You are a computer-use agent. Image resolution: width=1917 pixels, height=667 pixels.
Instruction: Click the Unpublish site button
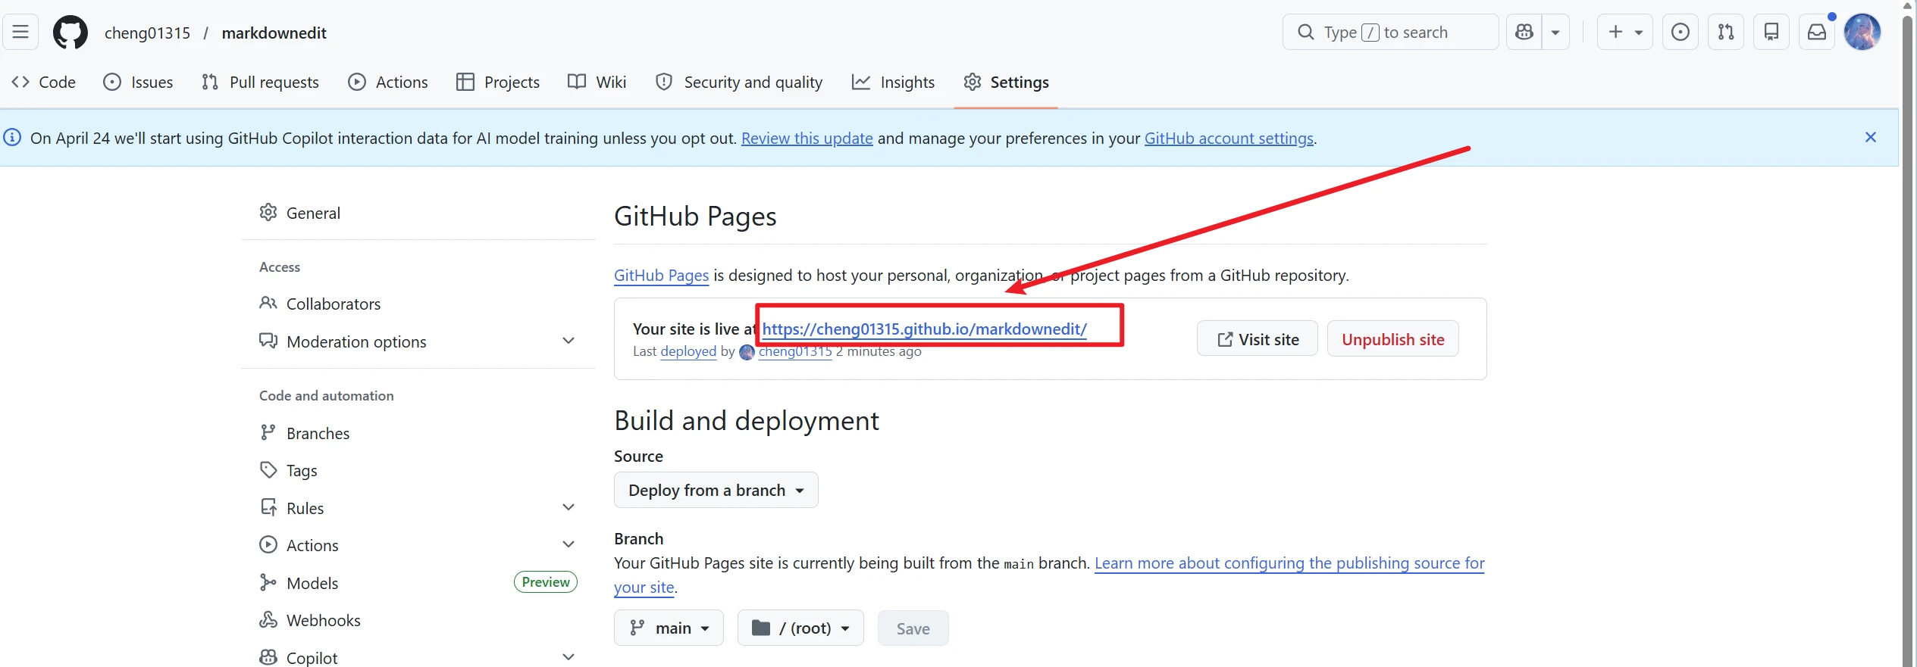[1392, 339]
